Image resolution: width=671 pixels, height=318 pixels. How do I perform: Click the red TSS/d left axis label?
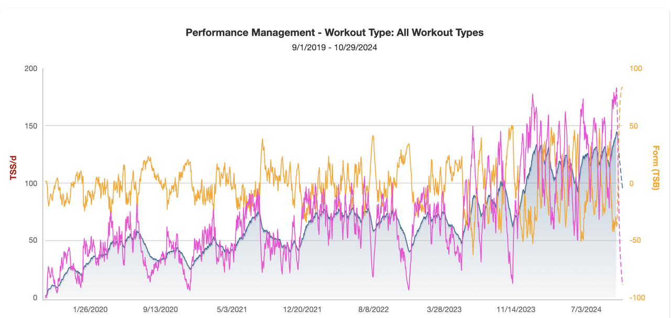click(14, 168)
